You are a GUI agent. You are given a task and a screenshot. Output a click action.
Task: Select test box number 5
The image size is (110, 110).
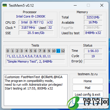click(31, 51)
